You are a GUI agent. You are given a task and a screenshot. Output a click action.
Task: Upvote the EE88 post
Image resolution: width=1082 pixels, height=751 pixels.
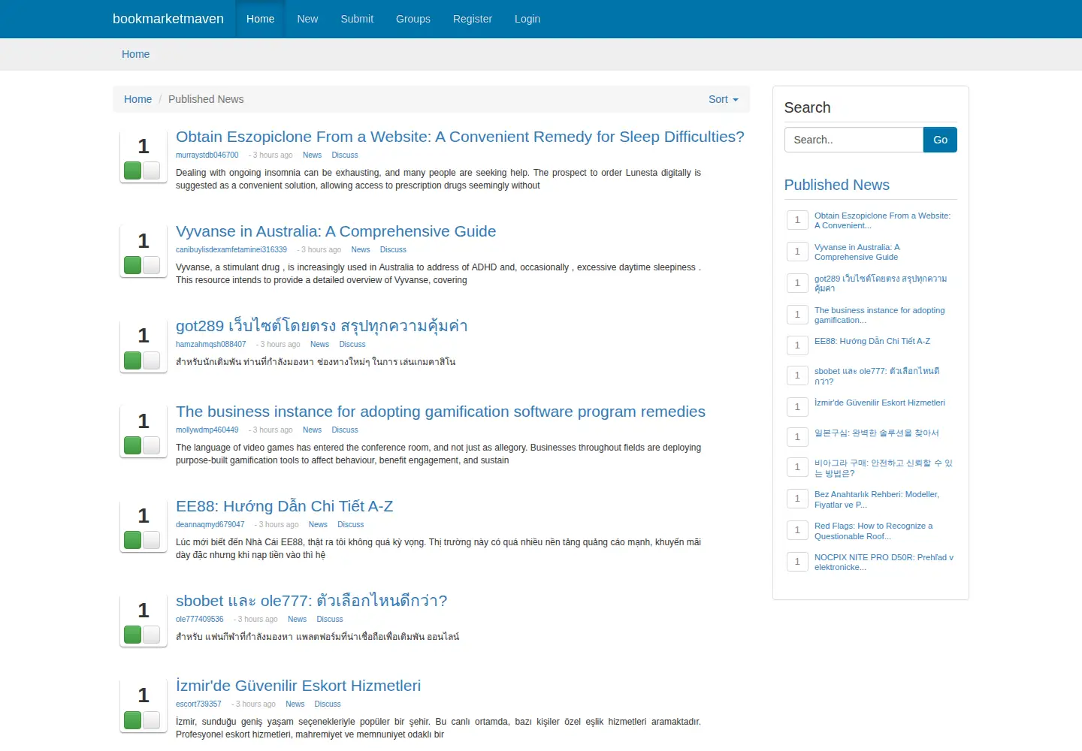(x=133, y=540)
